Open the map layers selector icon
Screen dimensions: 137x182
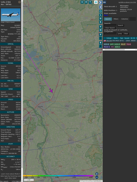(x=96, y=2)
